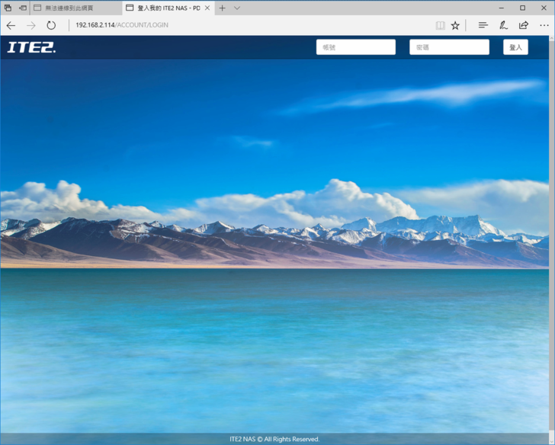Refresh the current page

coord(51,25)
